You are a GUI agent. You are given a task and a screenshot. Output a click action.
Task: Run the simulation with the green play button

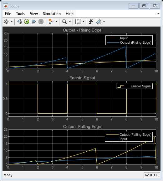pos(27,22)
